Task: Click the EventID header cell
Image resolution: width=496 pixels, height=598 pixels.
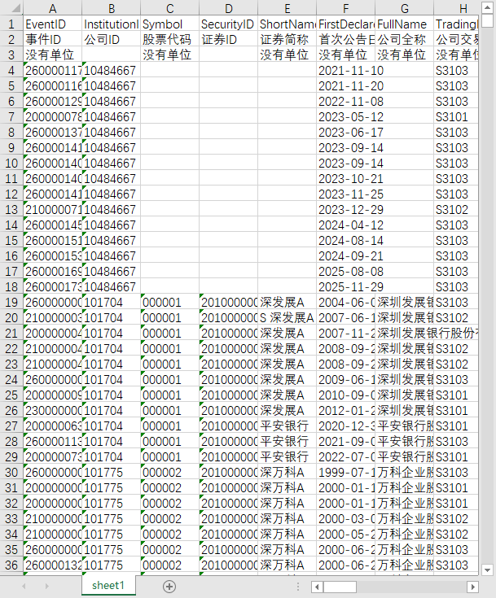Action: point(53,24)
